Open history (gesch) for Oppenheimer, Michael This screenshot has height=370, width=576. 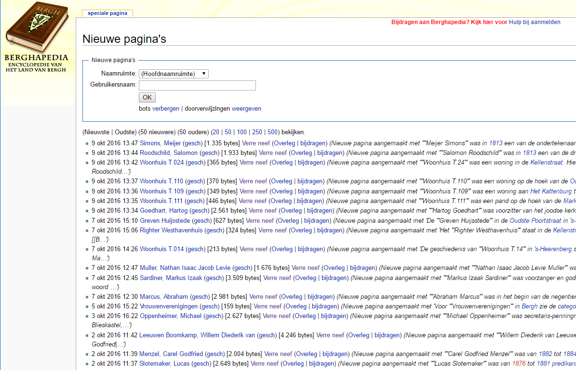pos(214,316)
